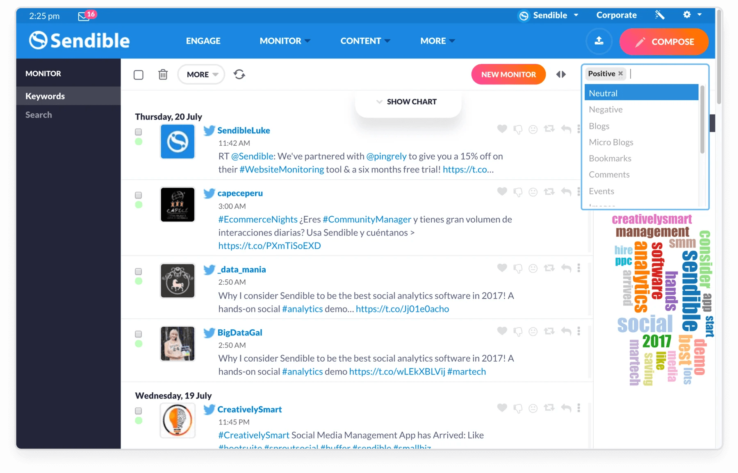Reply to the CreativelySmart tweet
738x473 pixels.
click(566, 408)
